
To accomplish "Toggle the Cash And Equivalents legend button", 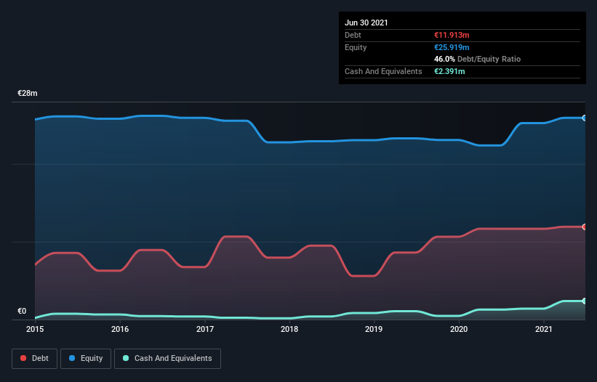I will [167, 359].
